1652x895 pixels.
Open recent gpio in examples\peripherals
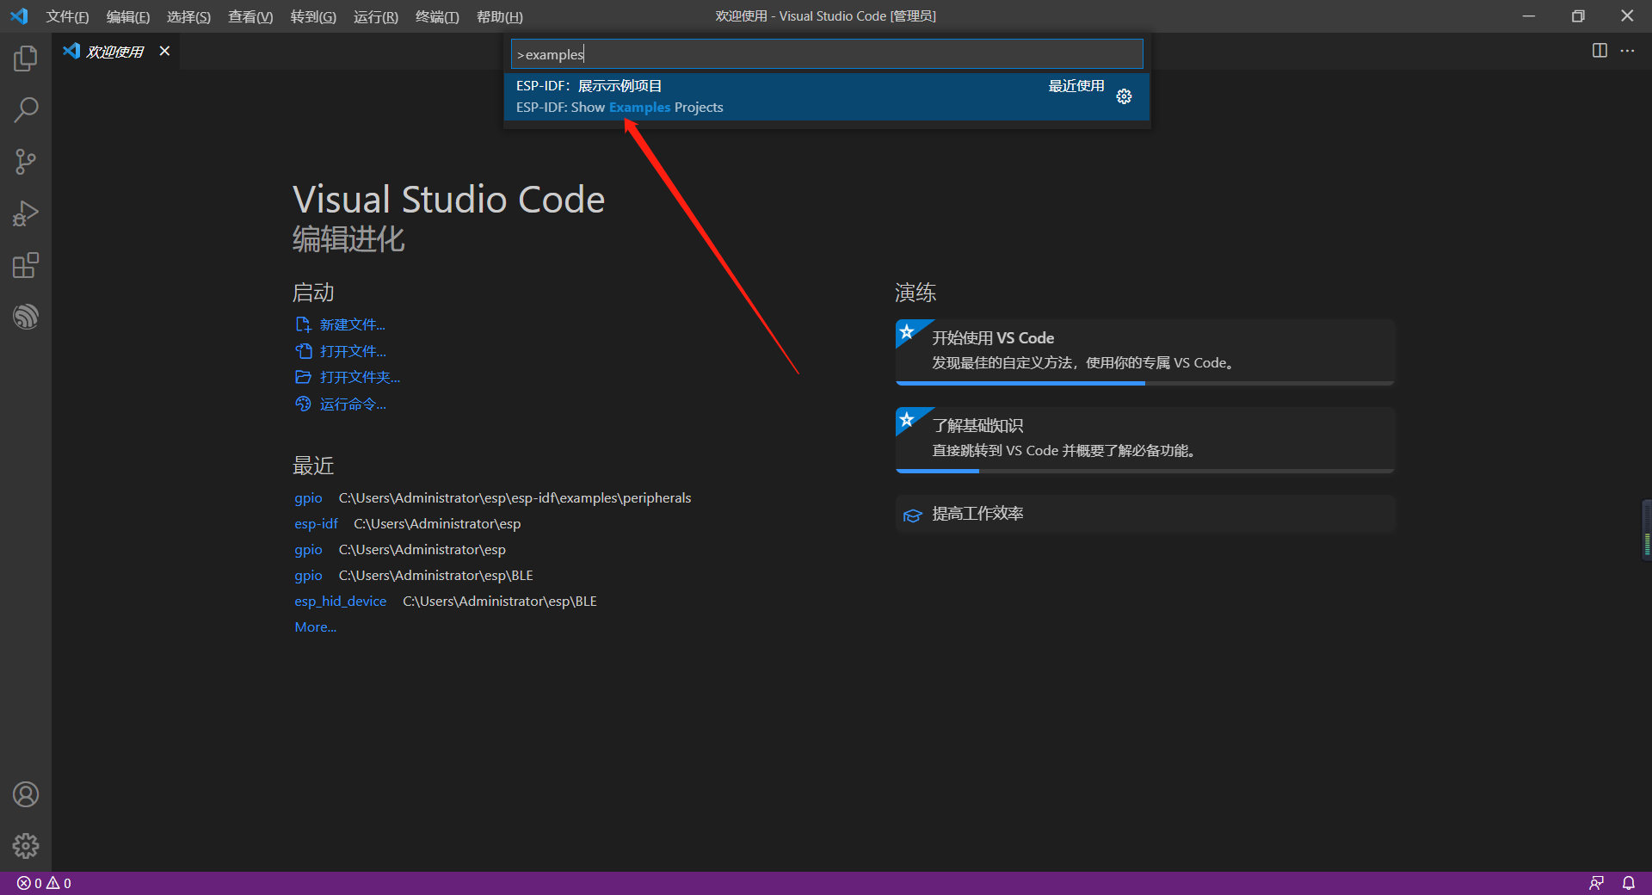tap(308, 497)
